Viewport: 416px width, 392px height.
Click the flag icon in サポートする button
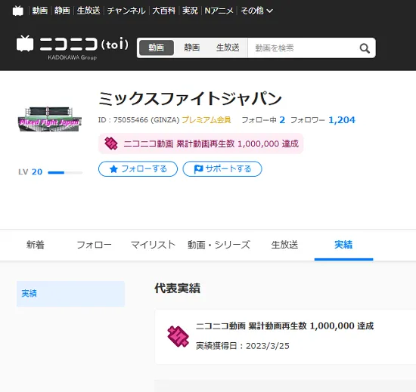(198, 169)
